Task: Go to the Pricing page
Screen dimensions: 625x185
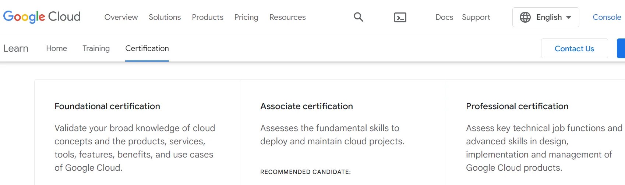Action: [246, 17]
